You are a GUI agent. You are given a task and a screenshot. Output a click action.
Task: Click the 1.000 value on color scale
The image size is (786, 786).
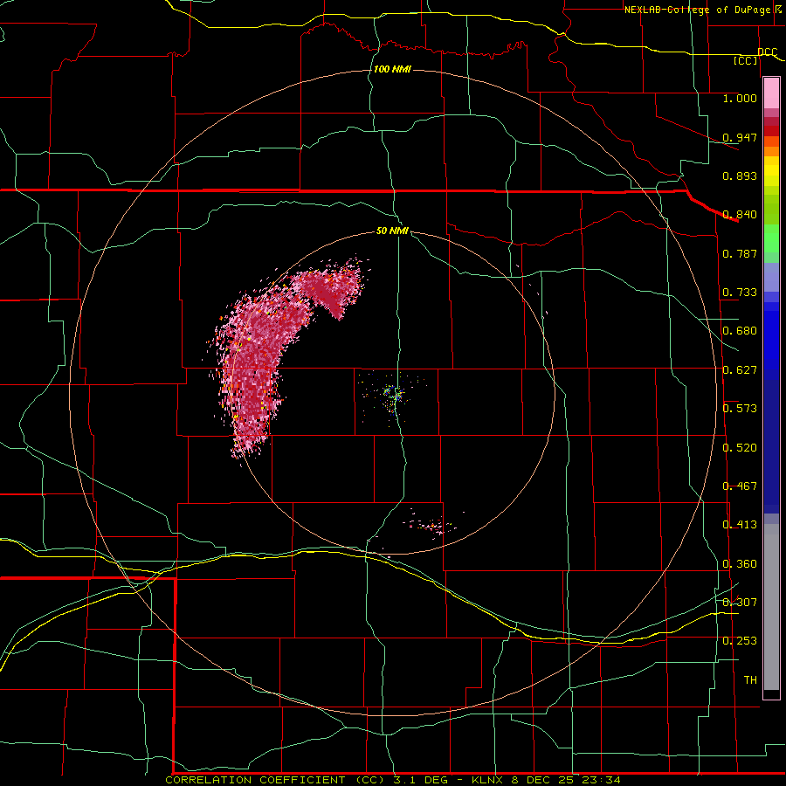[x=740, y=98]
